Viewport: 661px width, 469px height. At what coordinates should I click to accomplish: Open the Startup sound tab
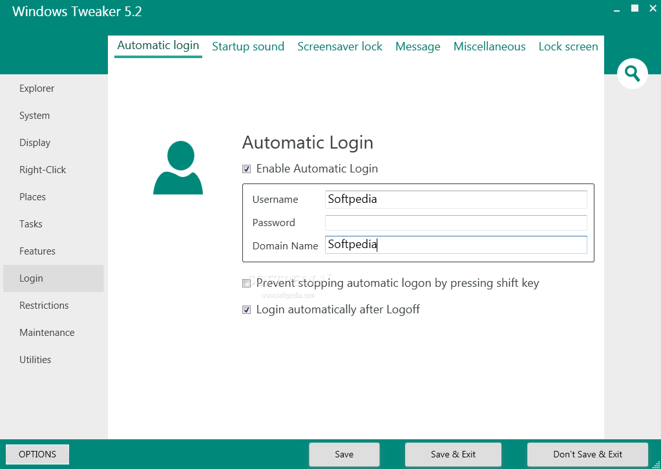248,47
